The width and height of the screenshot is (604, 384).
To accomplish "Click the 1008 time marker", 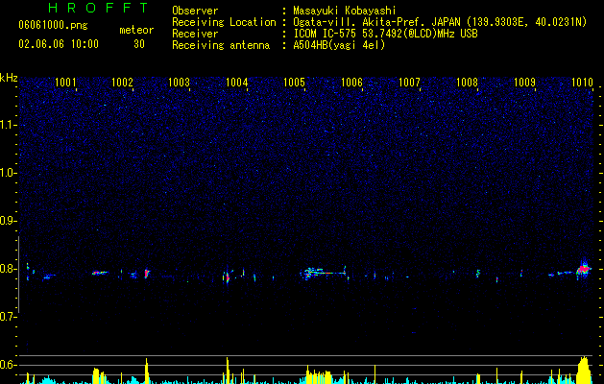I will pos(467,82).
